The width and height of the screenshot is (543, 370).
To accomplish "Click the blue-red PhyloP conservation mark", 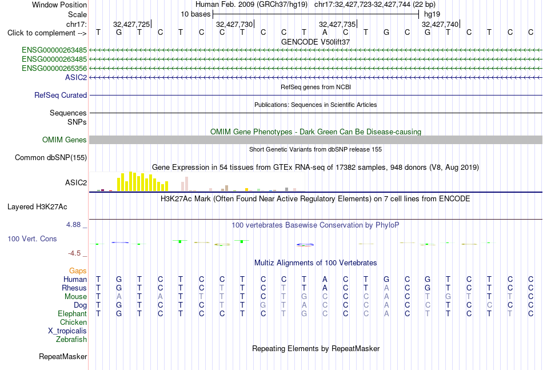I will pos(305,245).
